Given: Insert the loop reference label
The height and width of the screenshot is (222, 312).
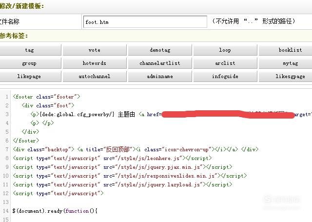Looking at the screenshot, I should [225, 50].
